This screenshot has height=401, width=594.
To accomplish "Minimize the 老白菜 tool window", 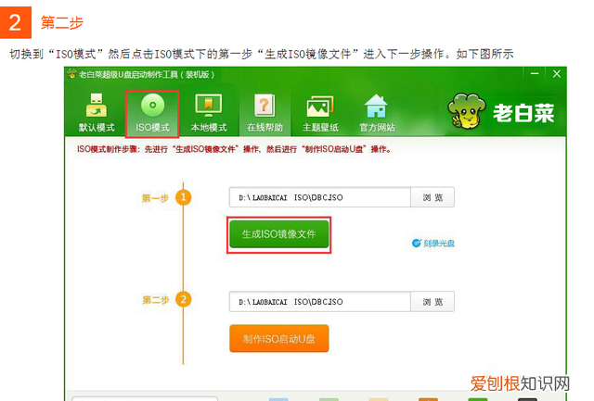I will coord(535,74).
